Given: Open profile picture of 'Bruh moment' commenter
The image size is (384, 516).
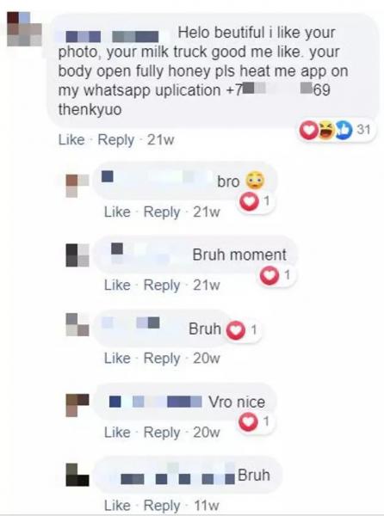Looking at the screenshot, I should 77,255.
